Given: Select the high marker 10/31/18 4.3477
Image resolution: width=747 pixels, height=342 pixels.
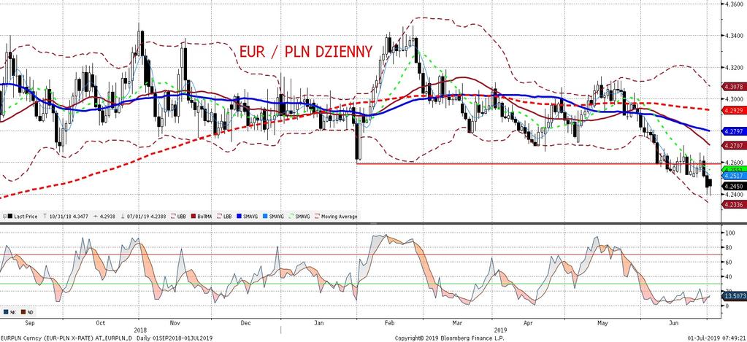Looking at the screenshot, I should click(66, 217).
